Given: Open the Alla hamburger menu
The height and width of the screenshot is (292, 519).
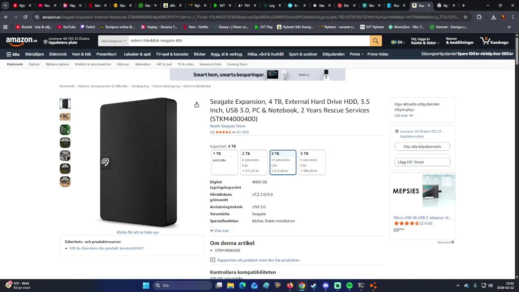Looking at the screenshot, I should click(x=13, y=54).
